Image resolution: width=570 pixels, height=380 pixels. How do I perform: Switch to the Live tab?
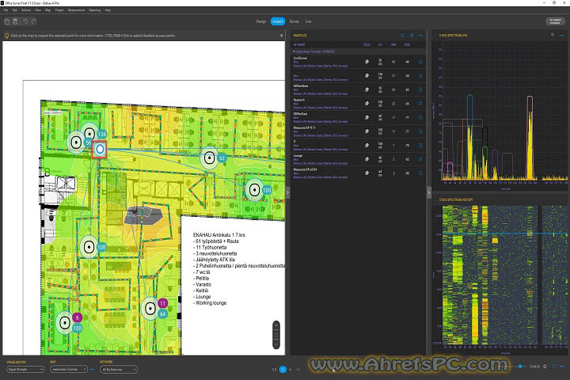(308, 21)
